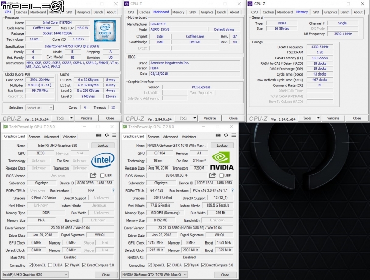Viewport: 370px width, 280px height.
Task: Click the DRAM Frequency 1330.5 MHz field
Action: tap(320, 47)
